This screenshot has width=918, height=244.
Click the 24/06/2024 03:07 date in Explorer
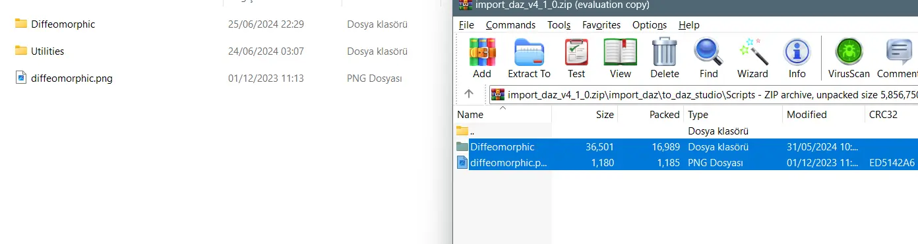coord(266,51)
